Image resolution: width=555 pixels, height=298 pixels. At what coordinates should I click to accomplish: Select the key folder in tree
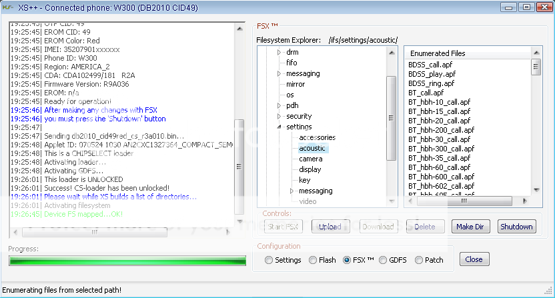coord(305,180)
